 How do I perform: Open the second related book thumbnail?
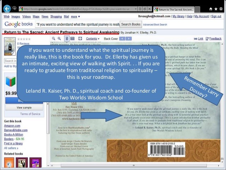22,163
